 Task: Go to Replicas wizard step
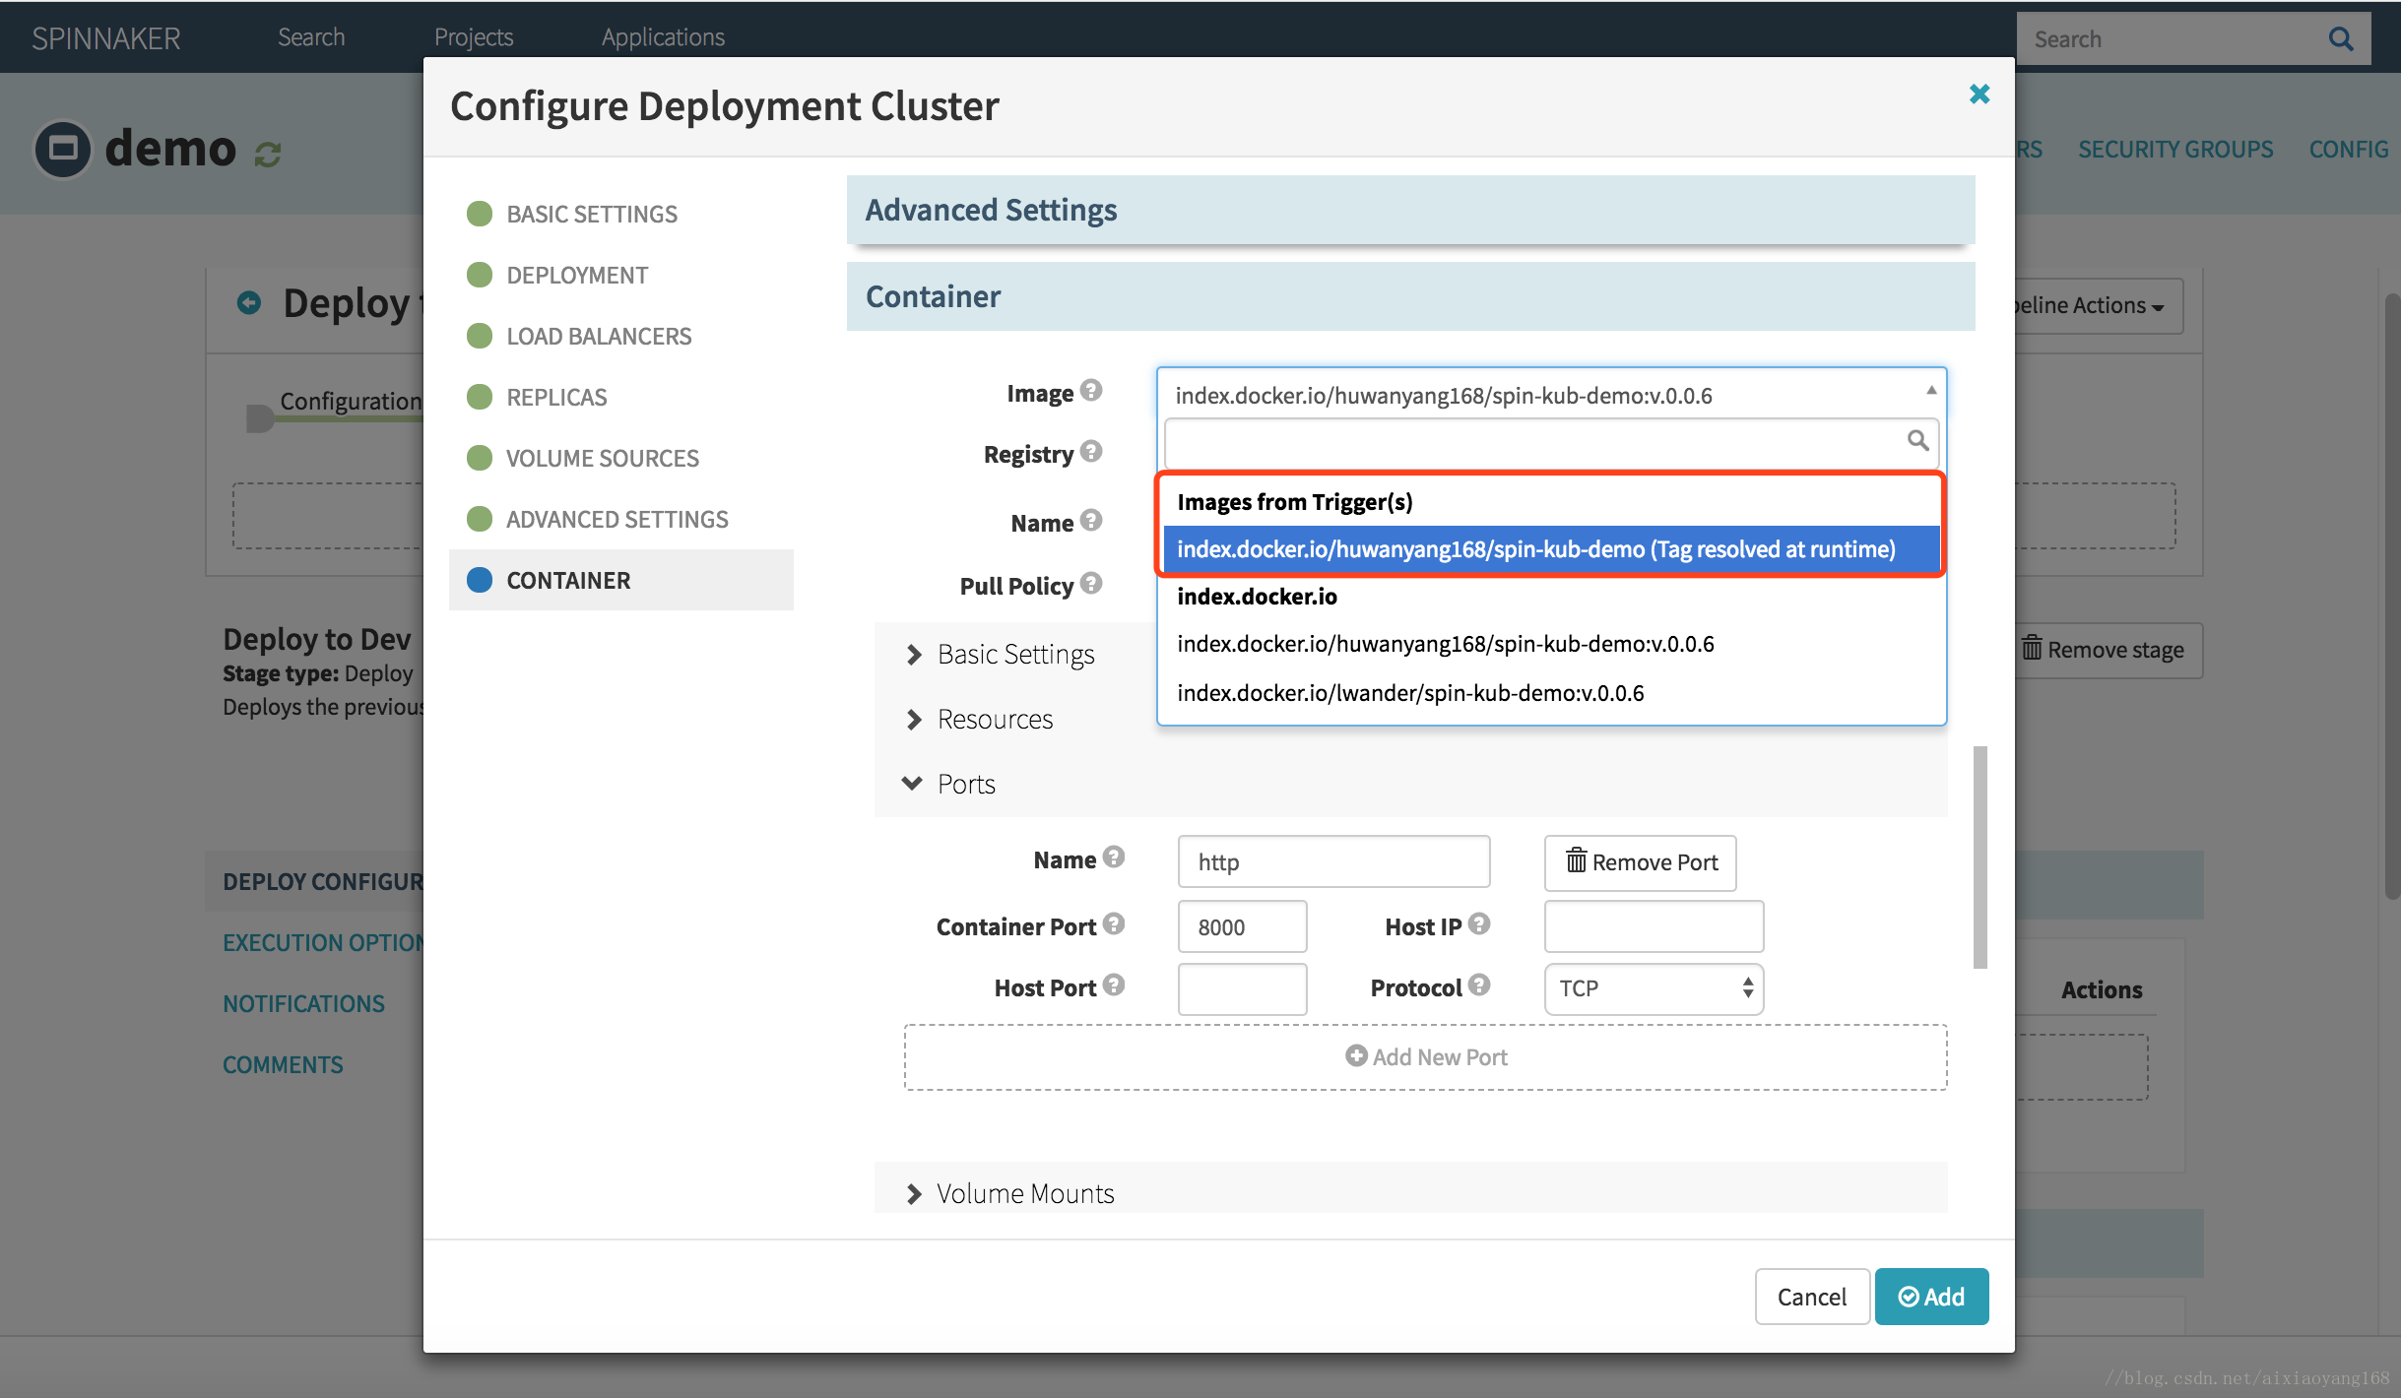[620, 397]
